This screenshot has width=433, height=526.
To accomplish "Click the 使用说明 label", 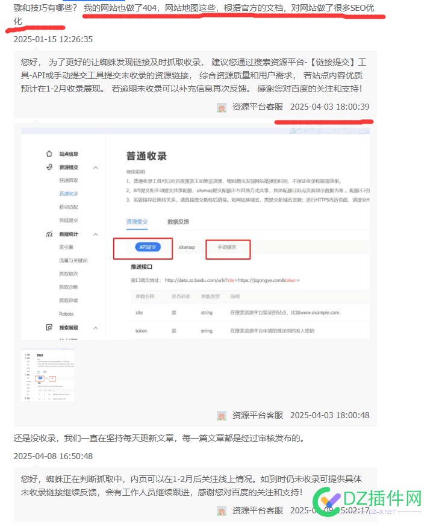I will coord(136,172).
